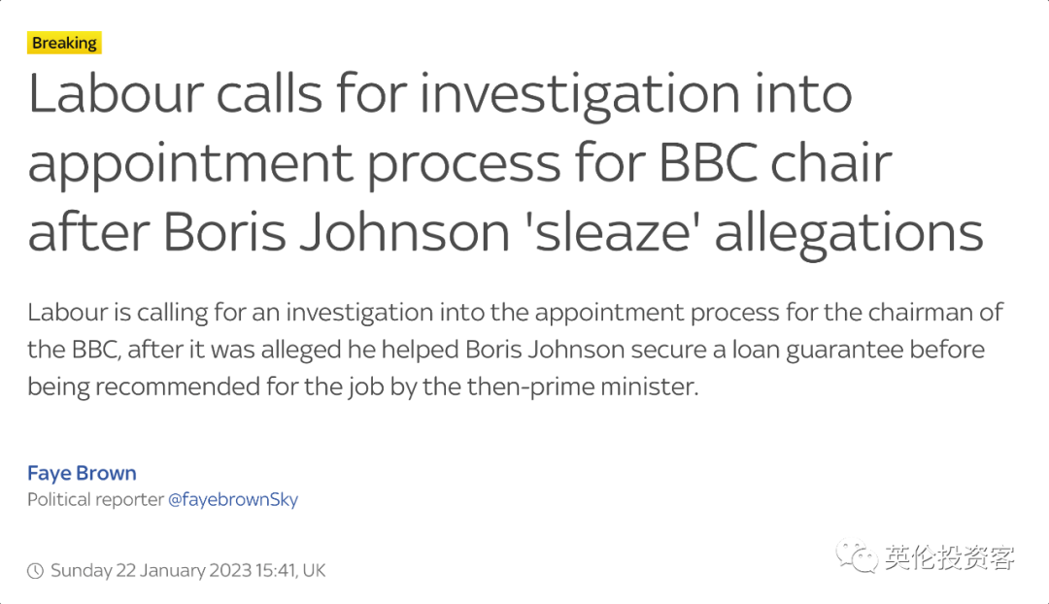1049x604 pixels.
Task: Click the clock icon beside the date
Action: pyautogui.click(x=36, y=571)
